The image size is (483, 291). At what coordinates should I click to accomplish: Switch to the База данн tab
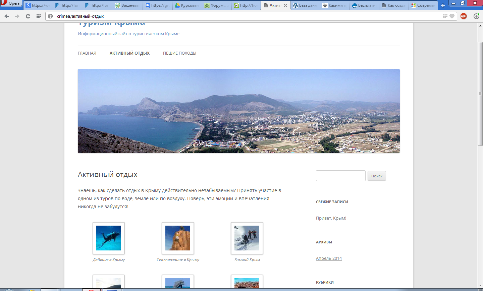305,5
